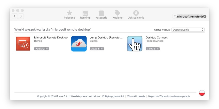Open the Rankingi list tab
Image resolution: width=219 pixels, height=109 pixels.
[x=85, y=14]
